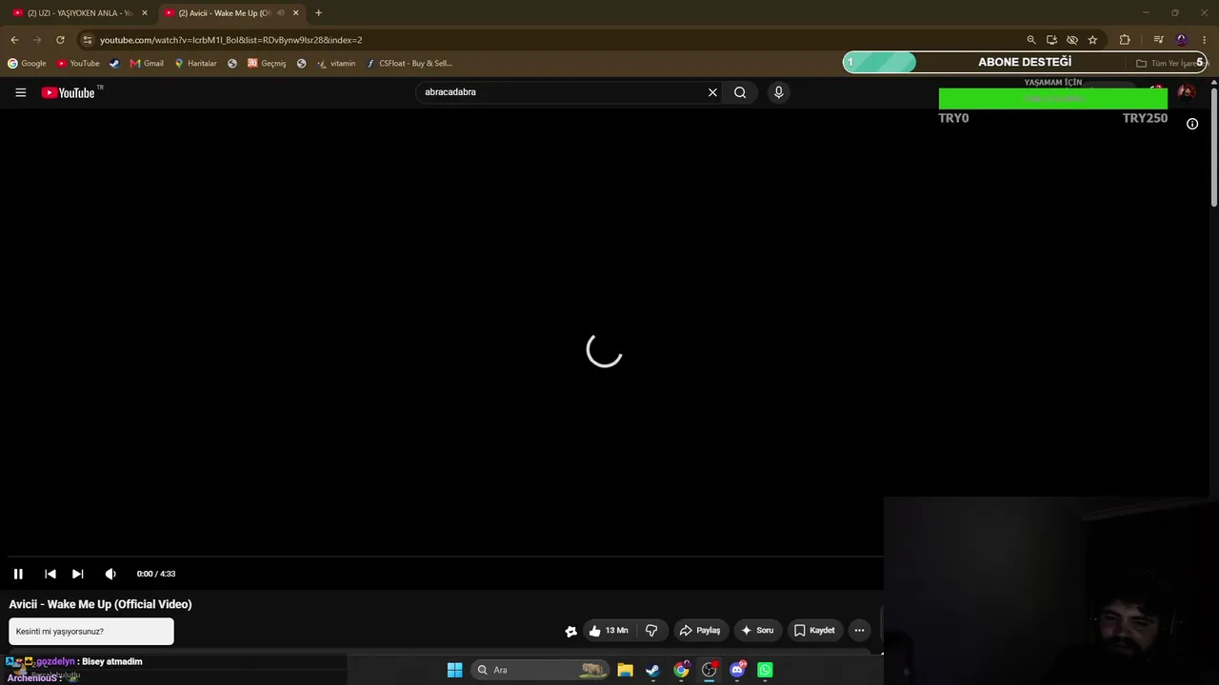
Task: Close the UZI - YAŞIYOKEN ANLA tab
Action: [x=145, y=13]
